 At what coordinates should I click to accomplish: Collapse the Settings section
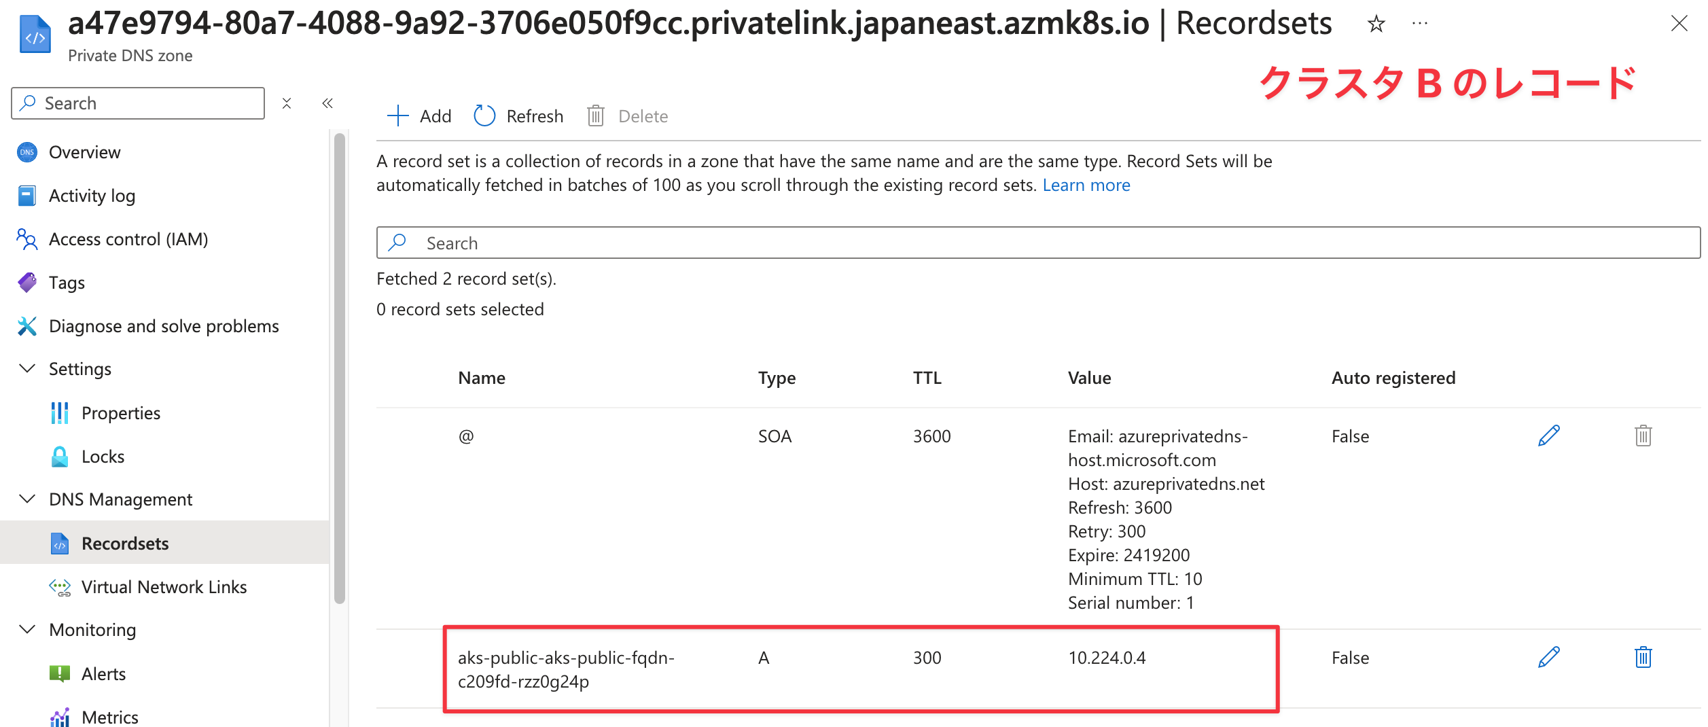[x=27, y=369]
